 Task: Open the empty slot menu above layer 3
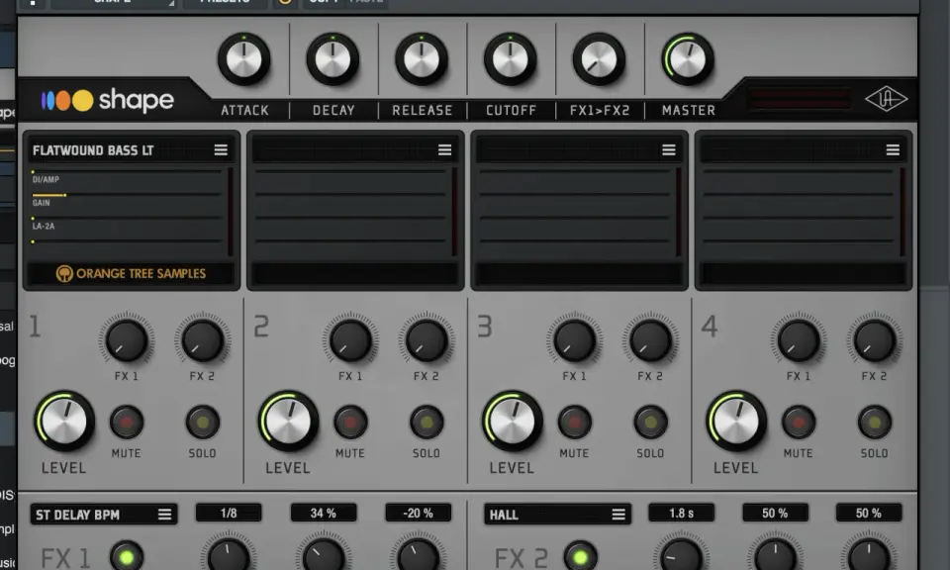coord(669,149)
